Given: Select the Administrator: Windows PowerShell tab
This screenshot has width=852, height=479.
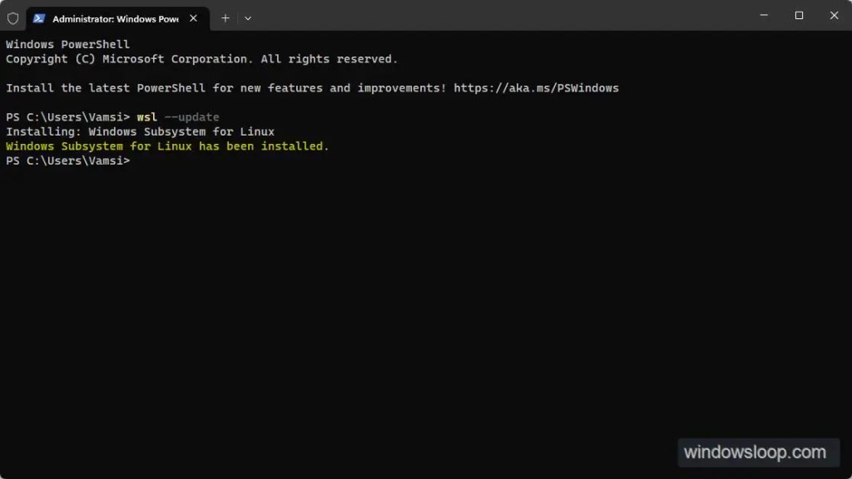Looking at the screenshot, I should pos(115,18).
